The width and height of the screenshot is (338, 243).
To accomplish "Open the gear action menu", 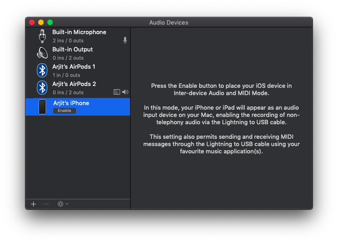I will 63,204.
